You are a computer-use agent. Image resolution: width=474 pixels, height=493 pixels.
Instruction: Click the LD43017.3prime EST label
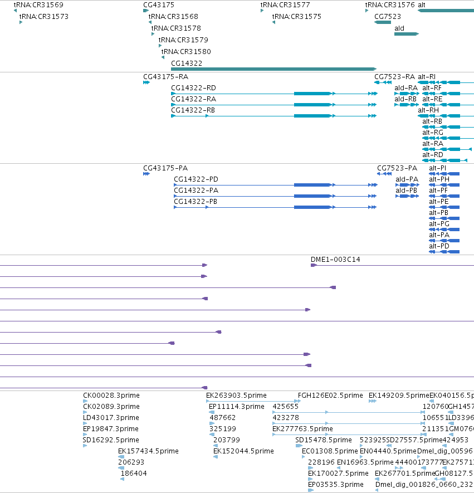[x=111, y=418]
